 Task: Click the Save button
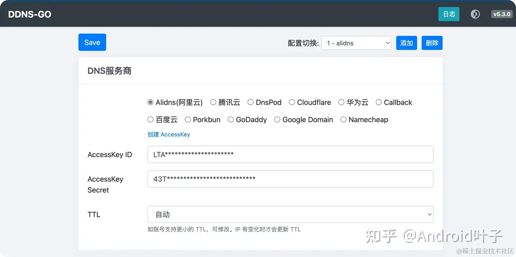pyautogui.click(x=92, y=42)
